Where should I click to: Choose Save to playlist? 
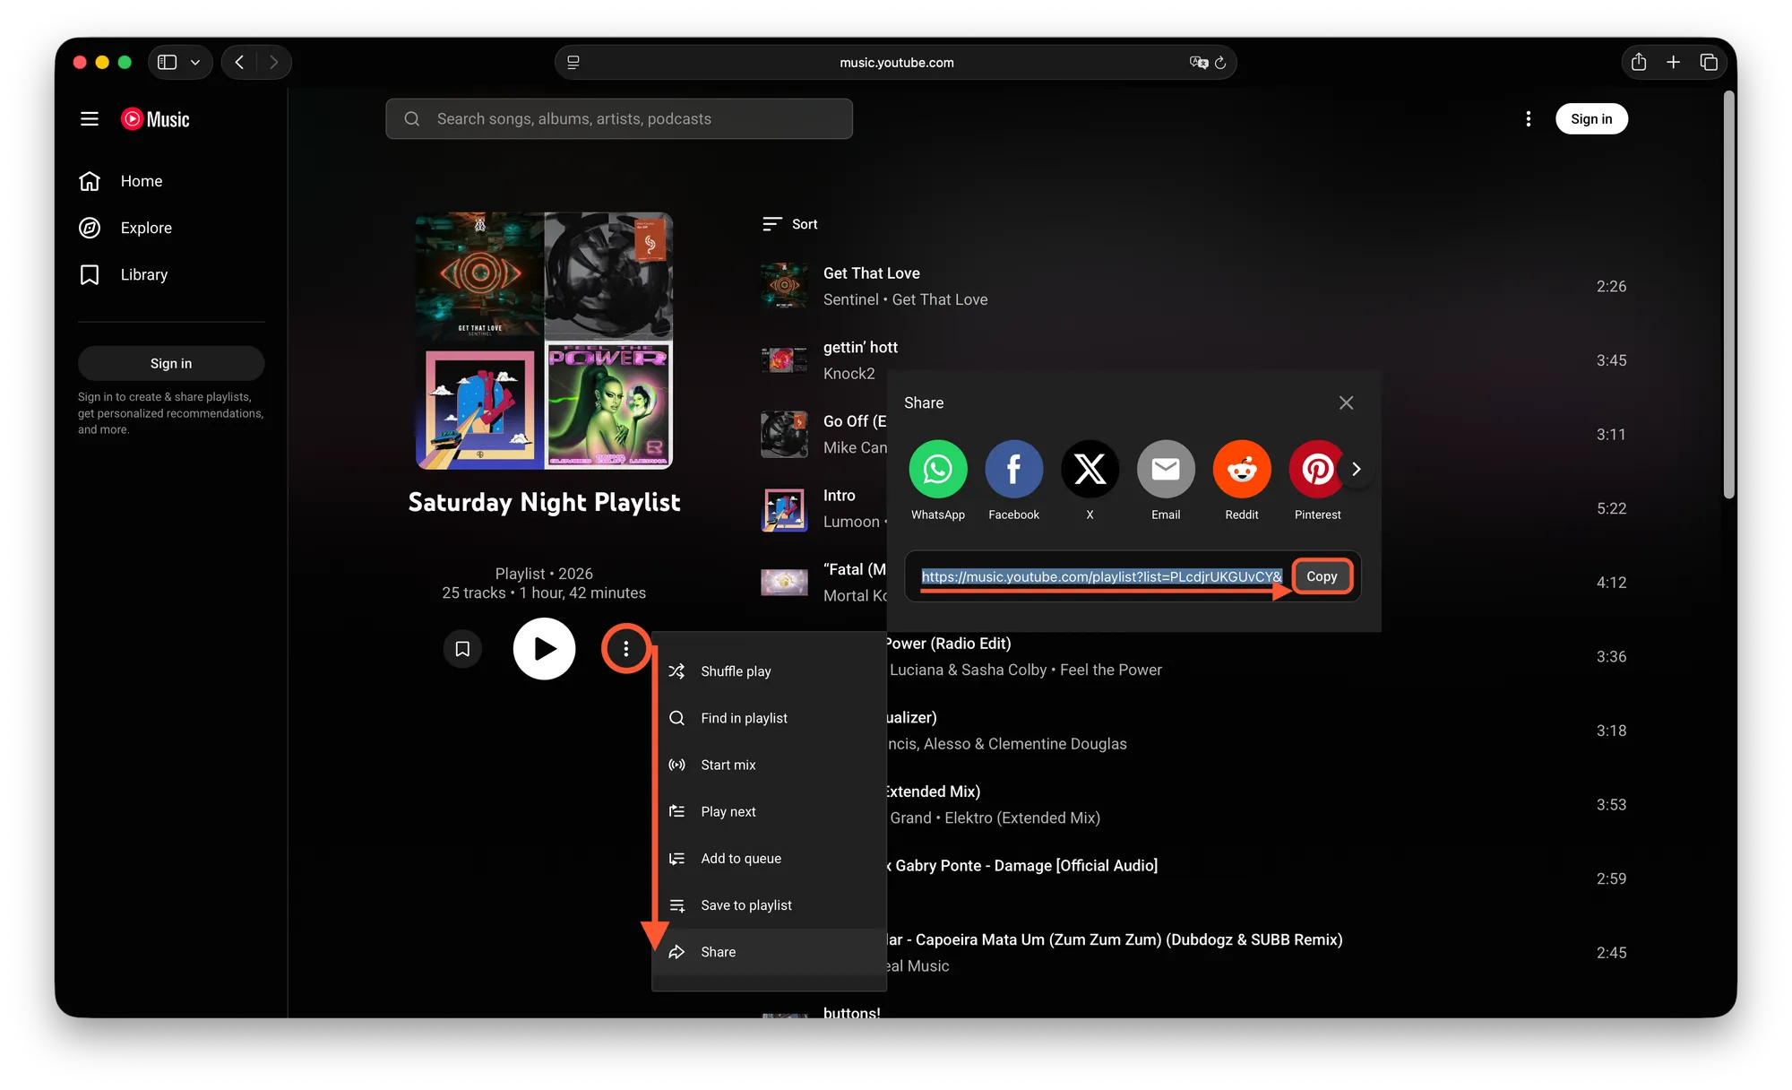769,905
